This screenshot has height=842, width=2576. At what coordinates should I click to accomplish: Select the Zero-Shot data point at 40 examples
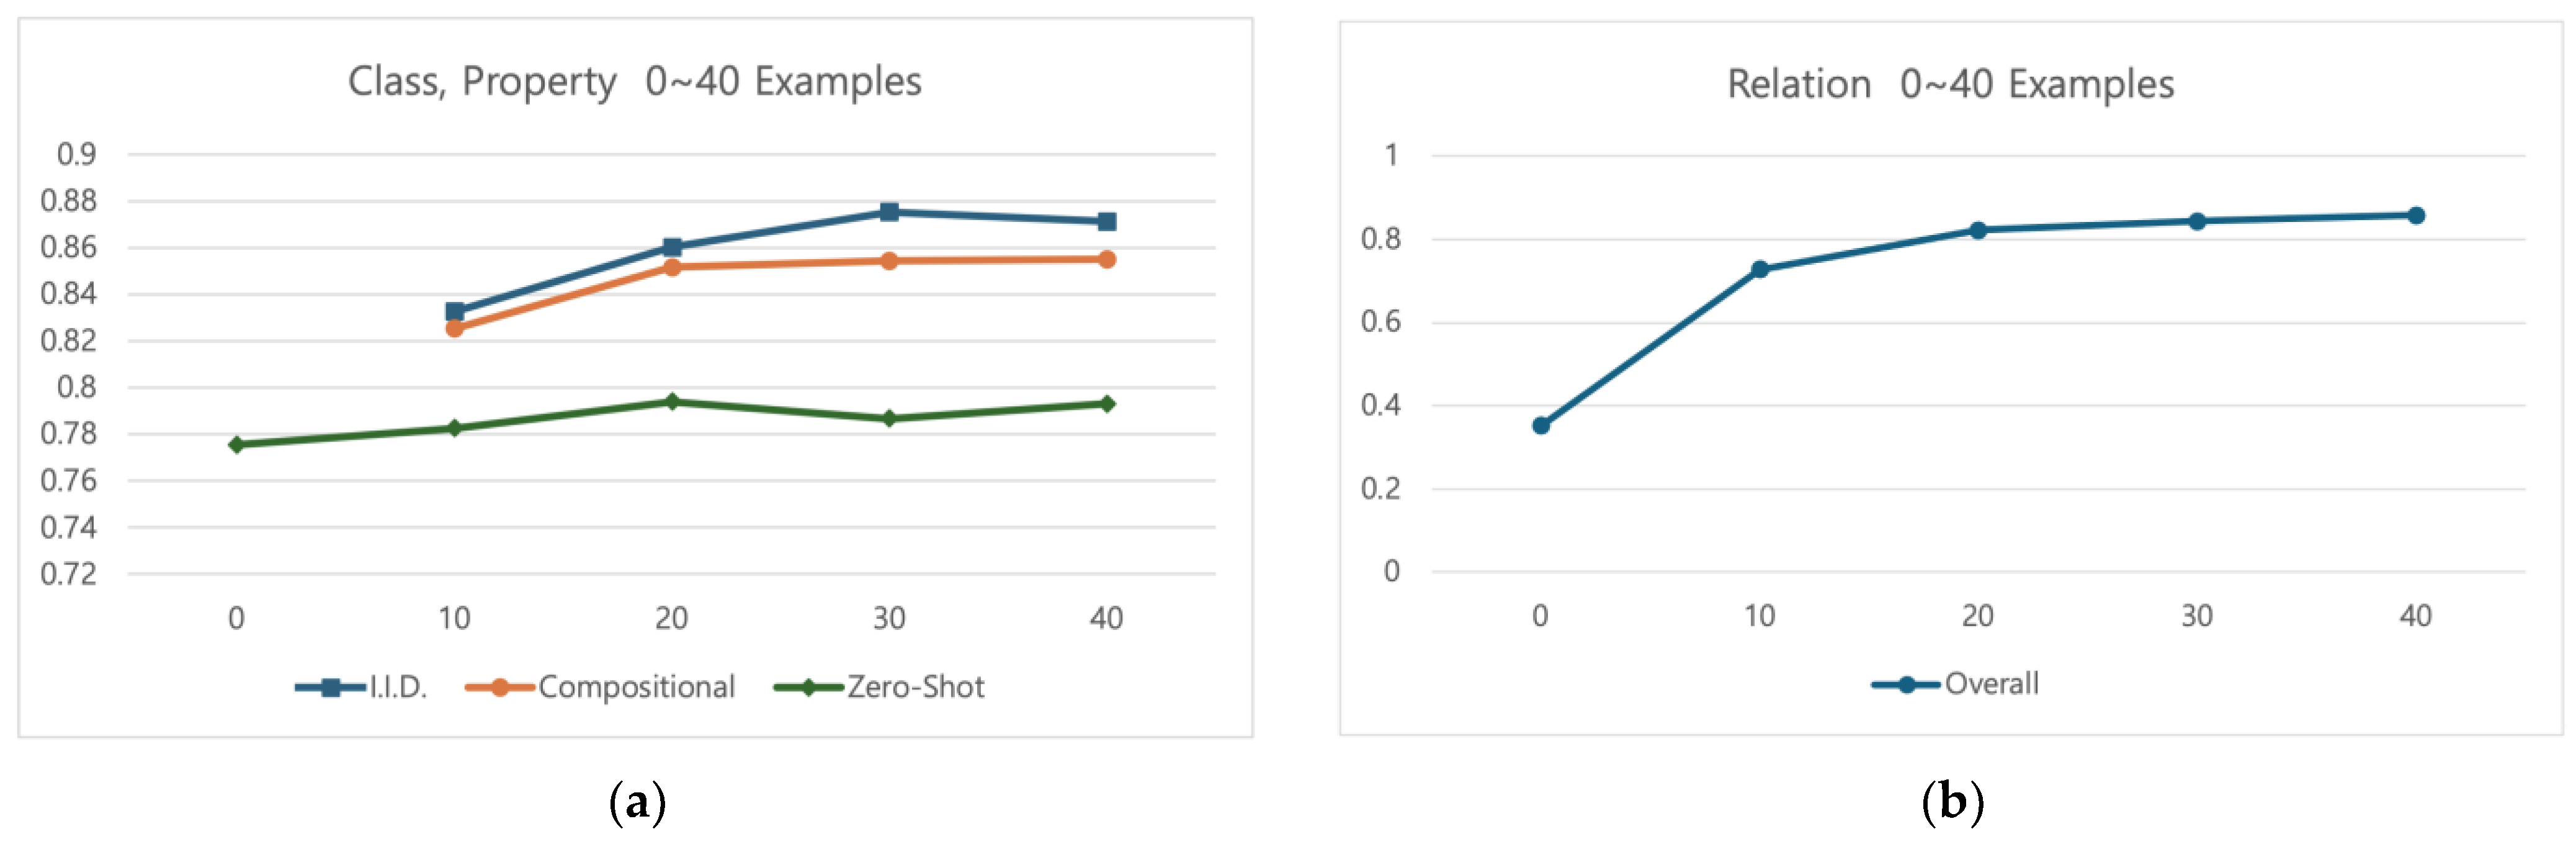click(1106, 404)
